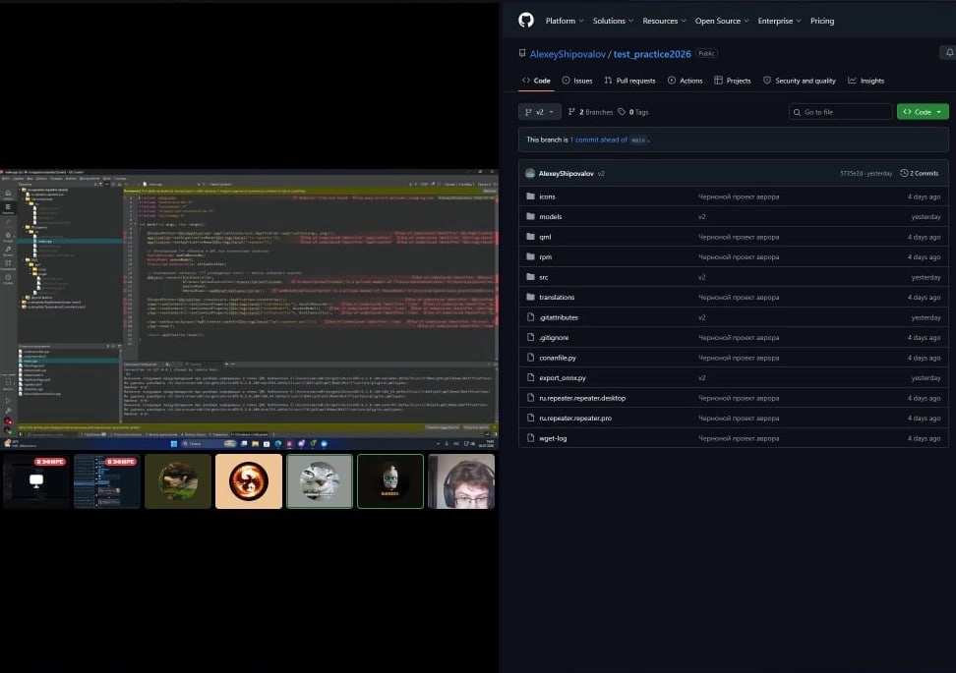
Task: Open the Platform dropdown menu
Action: tap(565, 21)
